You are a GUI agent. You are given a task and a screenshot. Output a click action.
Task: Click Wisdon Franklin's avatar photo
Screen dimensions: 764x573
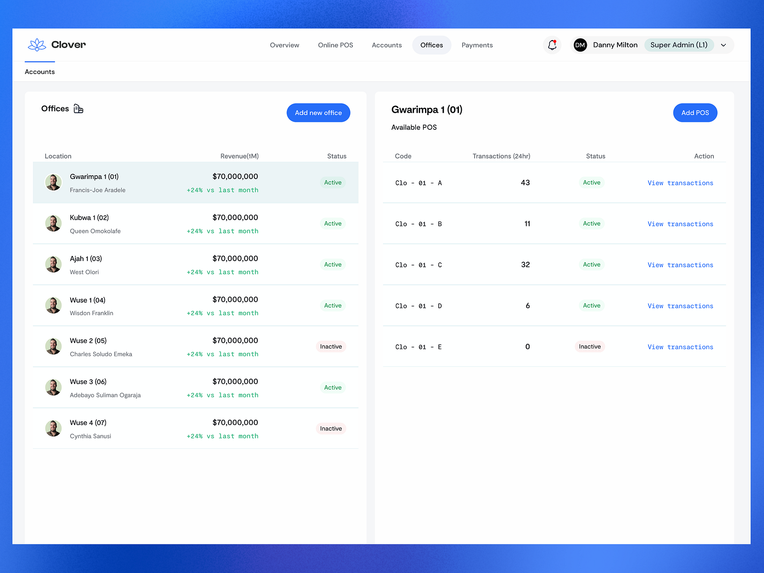53,306
